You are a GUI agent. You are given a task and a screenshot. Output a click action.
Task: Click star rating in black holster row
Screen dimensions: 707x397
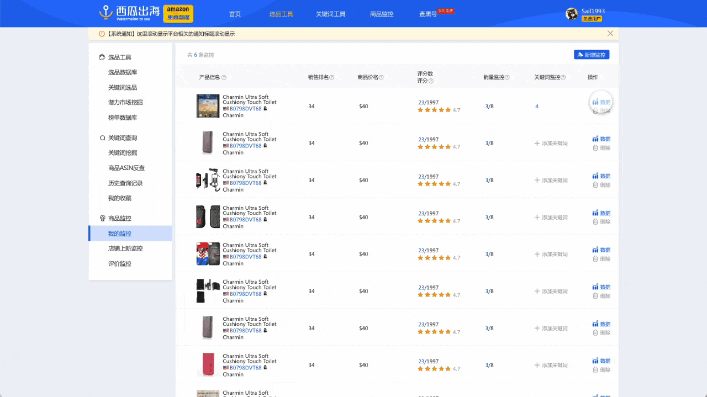(434, 295)
